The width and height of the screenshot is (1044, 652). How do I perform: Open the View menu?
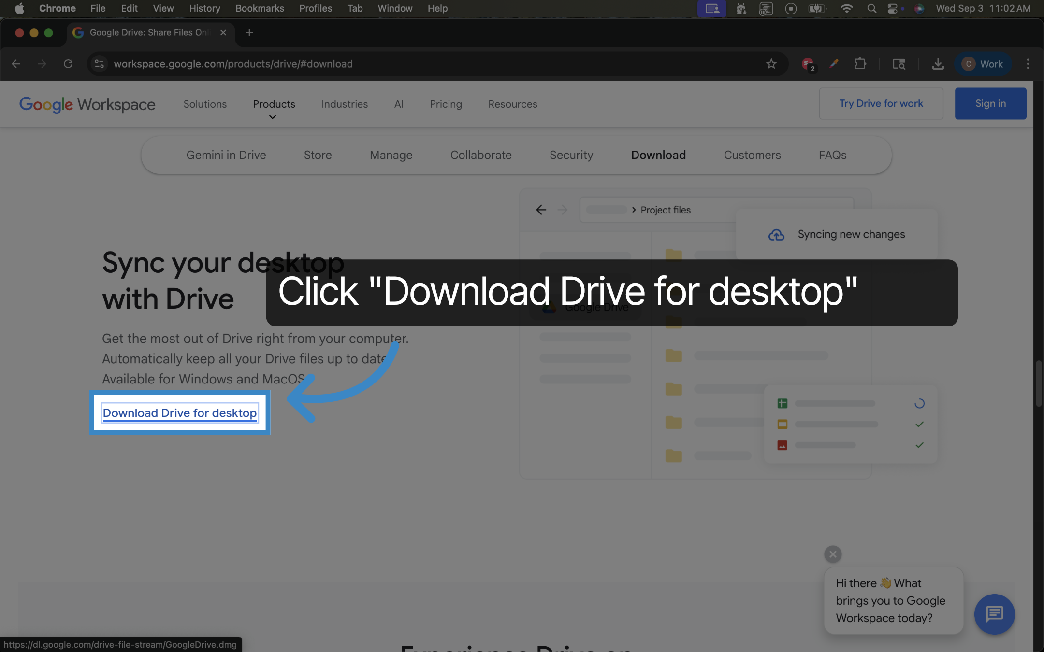coord(163,8)
